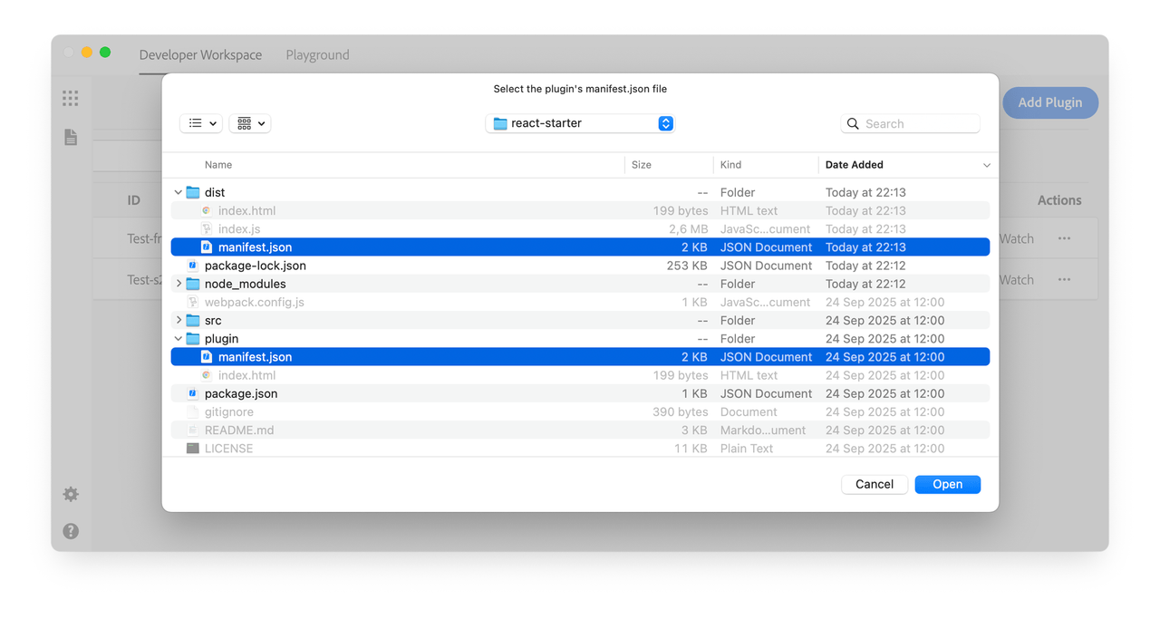Open the plugins grid icon in sidebar
Image resolution: width=1160 pixels, height=619 pixels.
(70, 98)
